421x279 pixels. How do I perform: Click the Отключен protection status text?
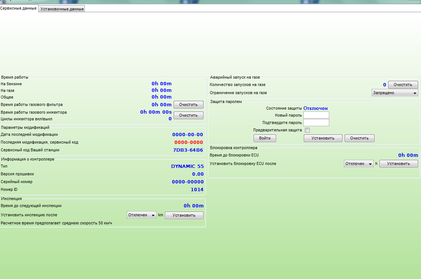[315, 108]
